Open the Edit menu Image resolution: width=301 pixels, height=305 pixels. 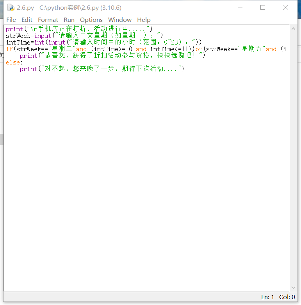(27, 20)
